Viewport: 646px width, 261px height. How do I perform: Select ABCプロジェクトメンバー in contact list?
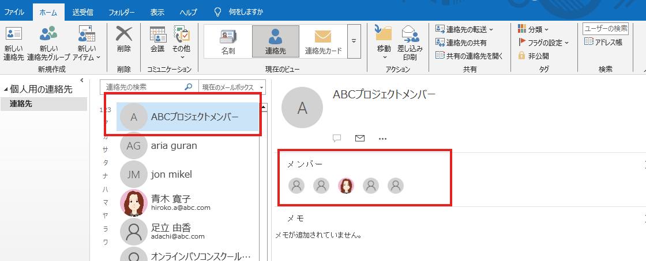(x=187, y=117)
